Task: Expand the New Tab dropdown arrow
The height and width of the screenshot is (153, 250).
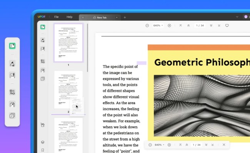Action: pyautogui.click(x=117, y=18)
